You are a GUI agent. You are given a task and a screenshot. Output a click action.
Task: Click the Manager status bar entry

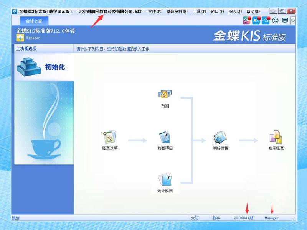(x=272, y=218)
